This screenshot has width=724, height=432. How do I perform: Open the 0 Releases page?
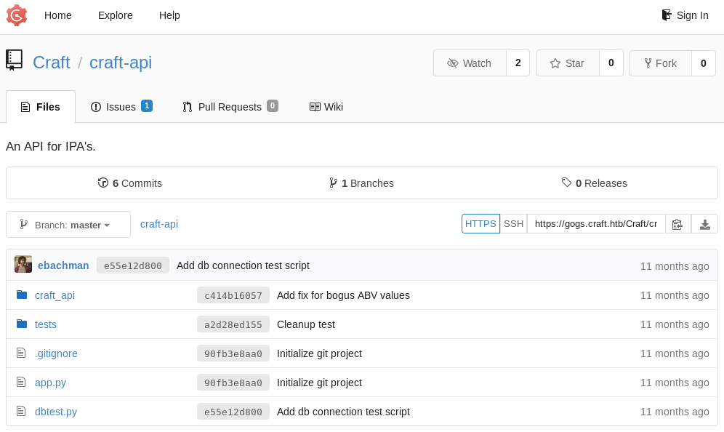595,183
